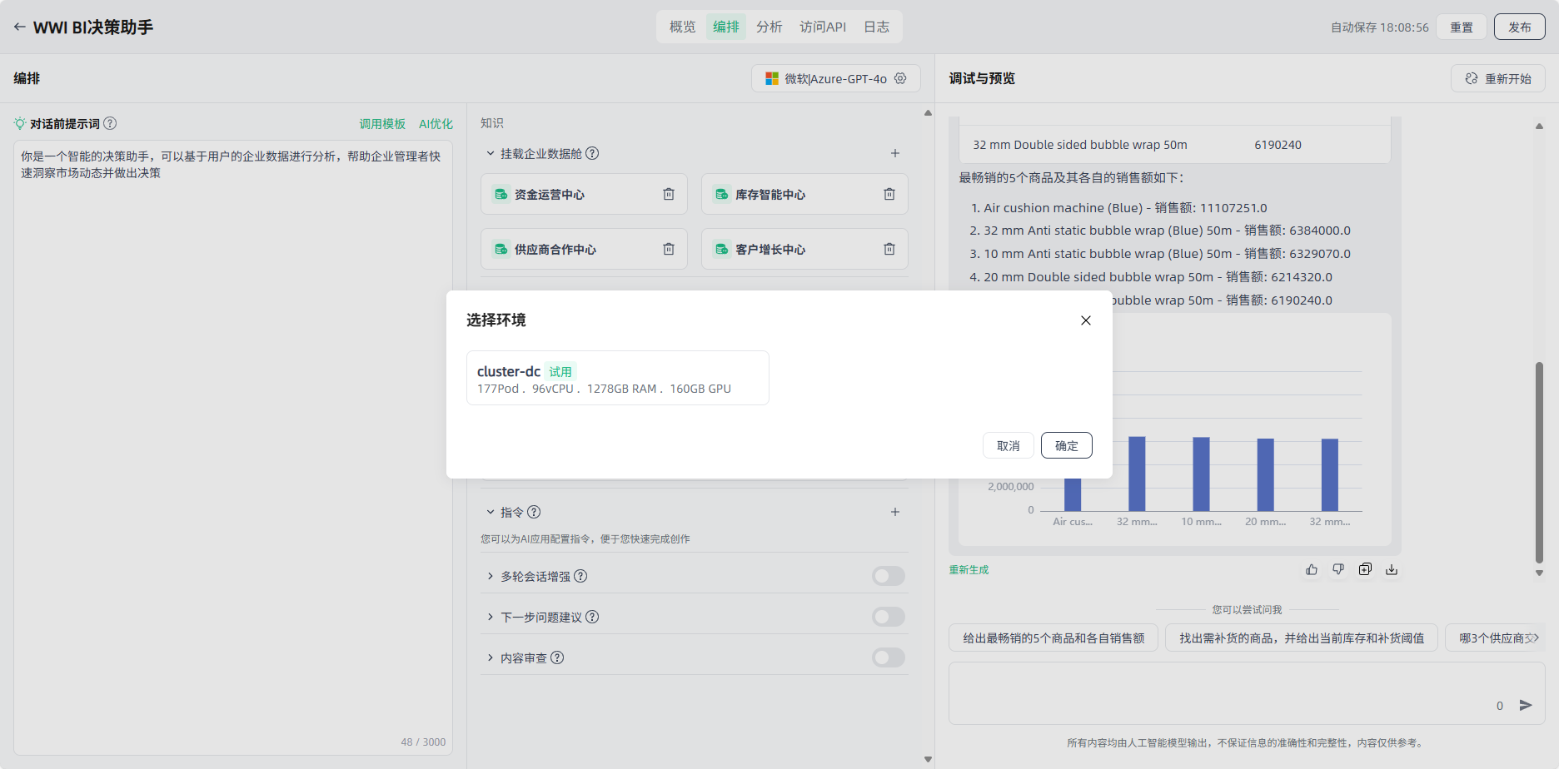The image size is (1559, 769).
Task: Open the 调用模板 link
Action: point(382,123)
